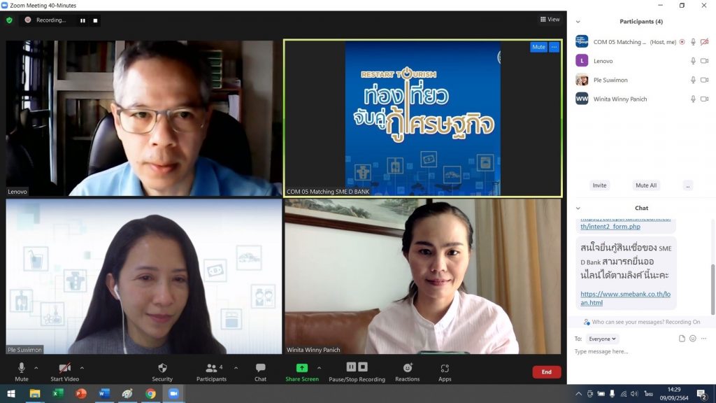Open the emoji picker in chat

[693, 339]
